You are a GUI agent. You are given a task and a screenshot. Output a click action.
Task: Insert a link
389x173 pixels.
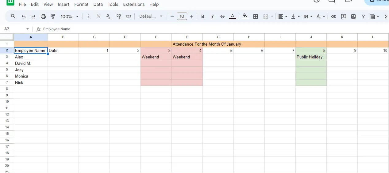pyautogui.click(x=334, y=17)
